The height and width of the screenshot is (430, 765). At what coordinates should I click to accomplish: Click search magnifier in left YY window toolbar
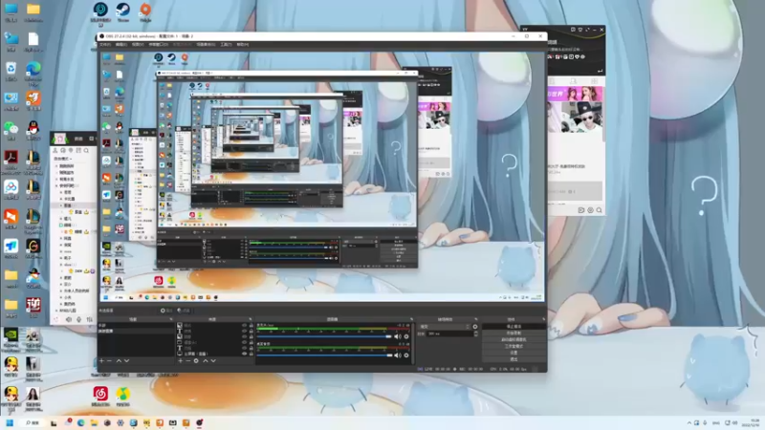[x=86, y=151]
